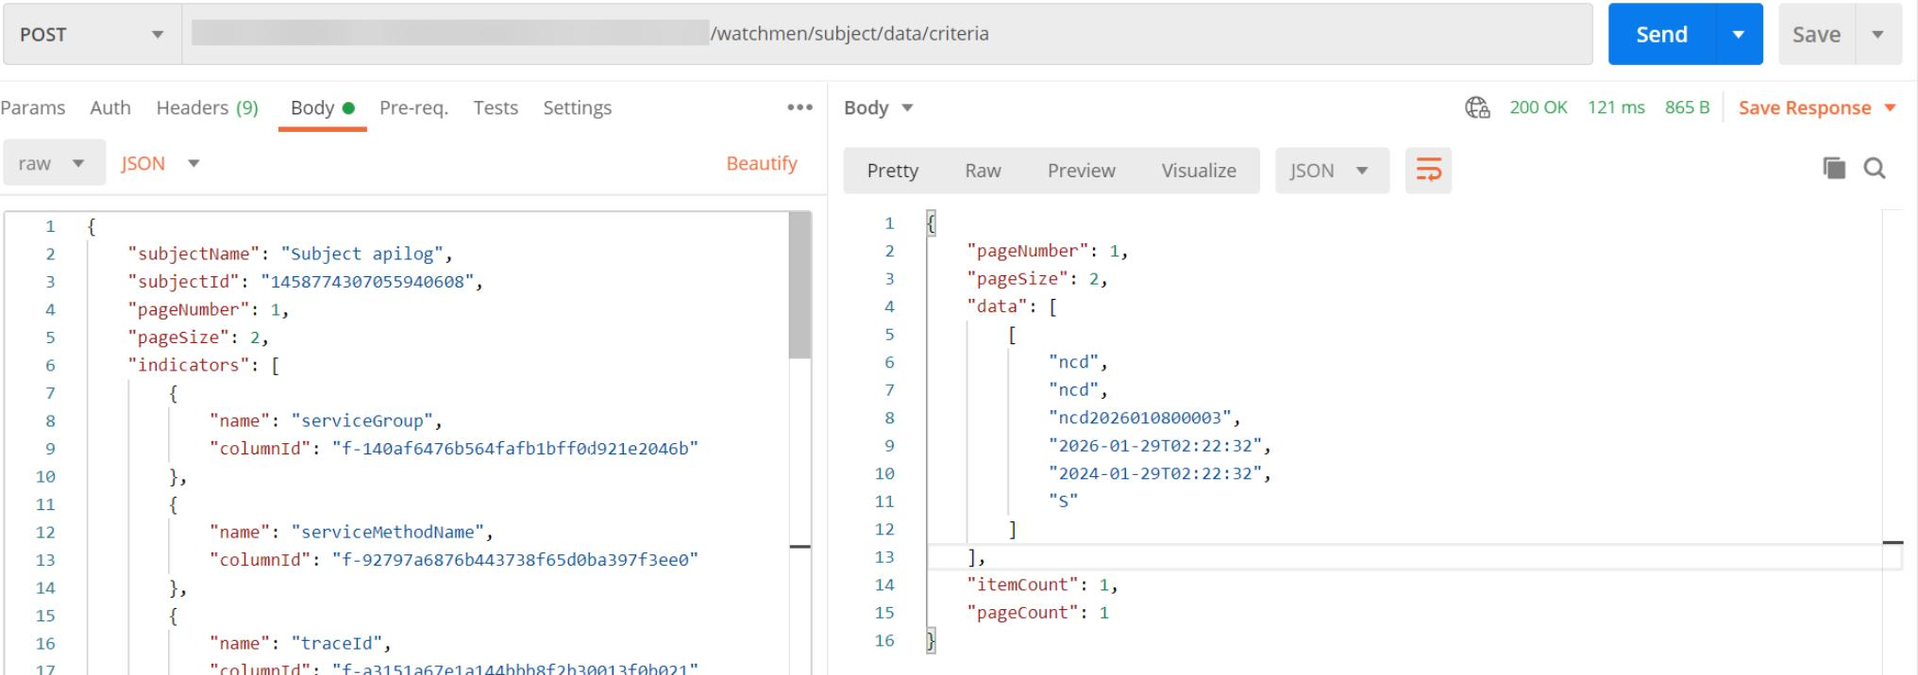Click the wrap lines icon in response toolbar
This screenshot has width=1918, height=675.
[1428, 171]
